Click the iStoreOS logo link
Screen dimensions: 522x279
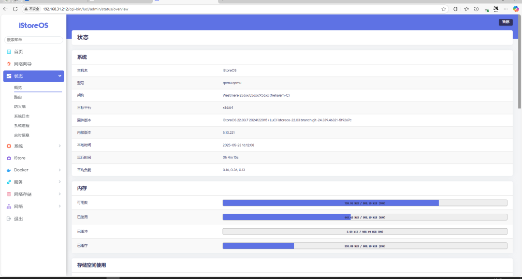pos(34,26)
